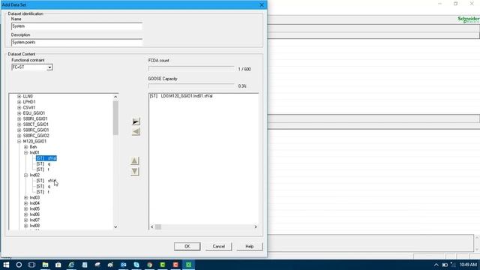
Task: Click dataset list horizontal scrollbar thumb
Action: [x=158, y=226]
